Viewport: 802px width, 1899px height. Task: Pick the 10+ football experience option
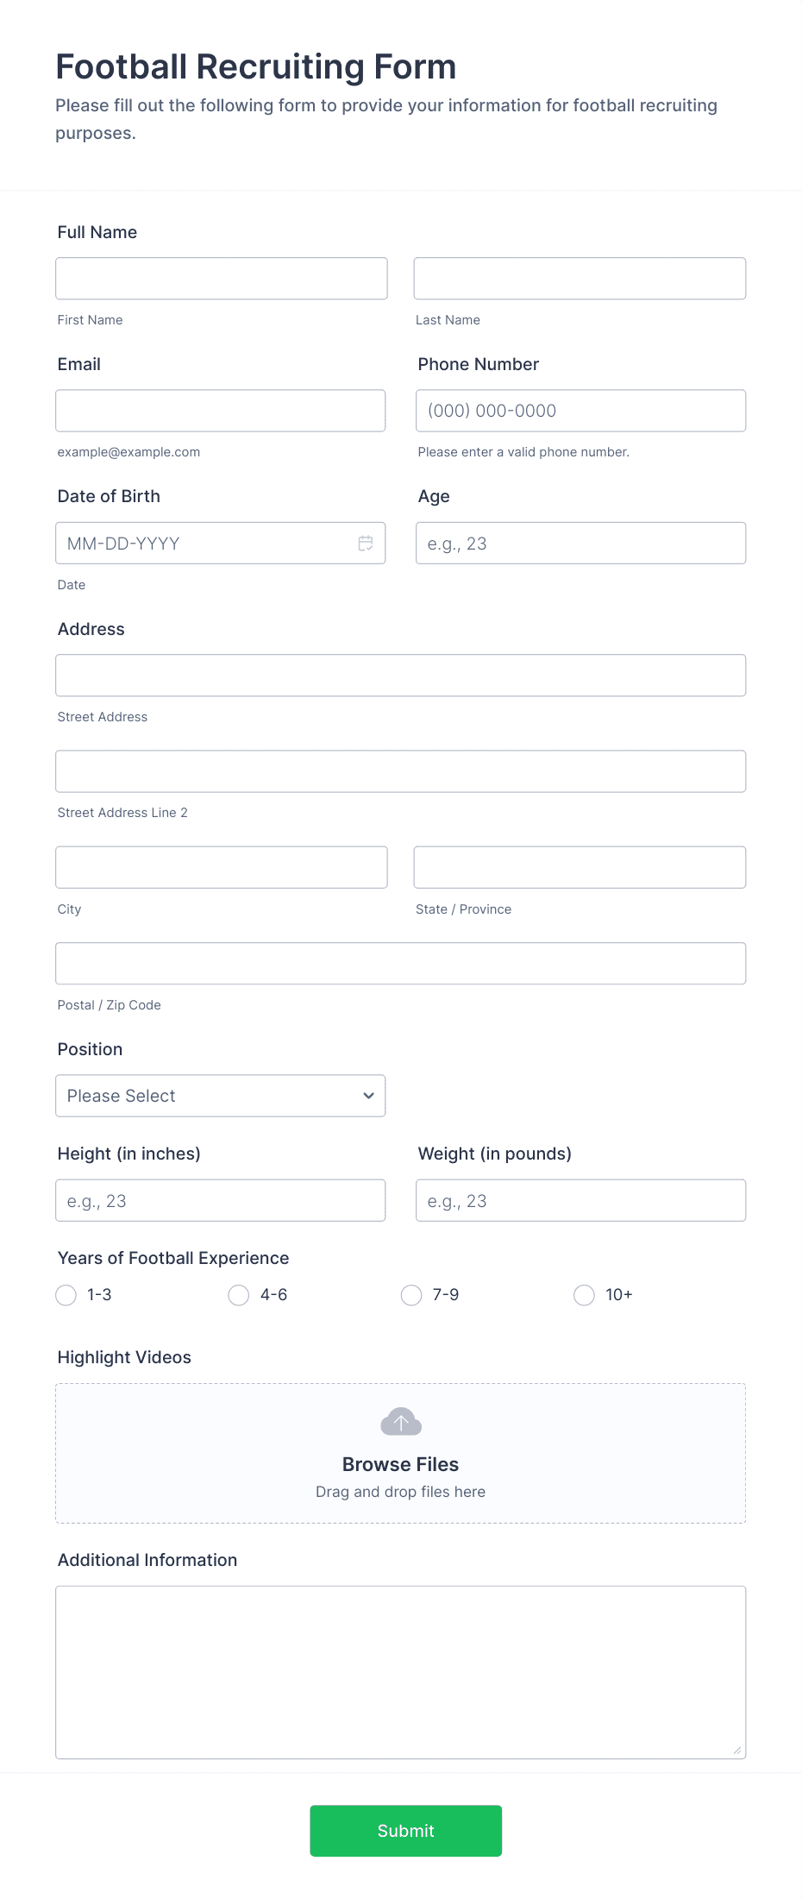pos(584,1295)
